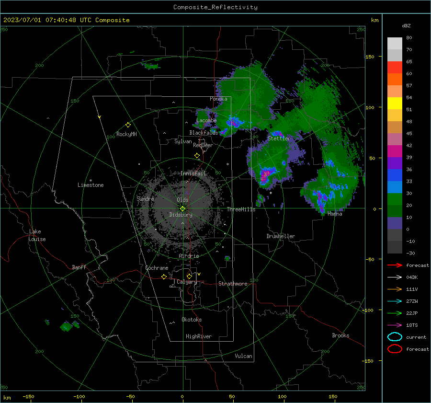Click the Ponoka city label
Screen dimensions: 431x403
click(218, 99)
